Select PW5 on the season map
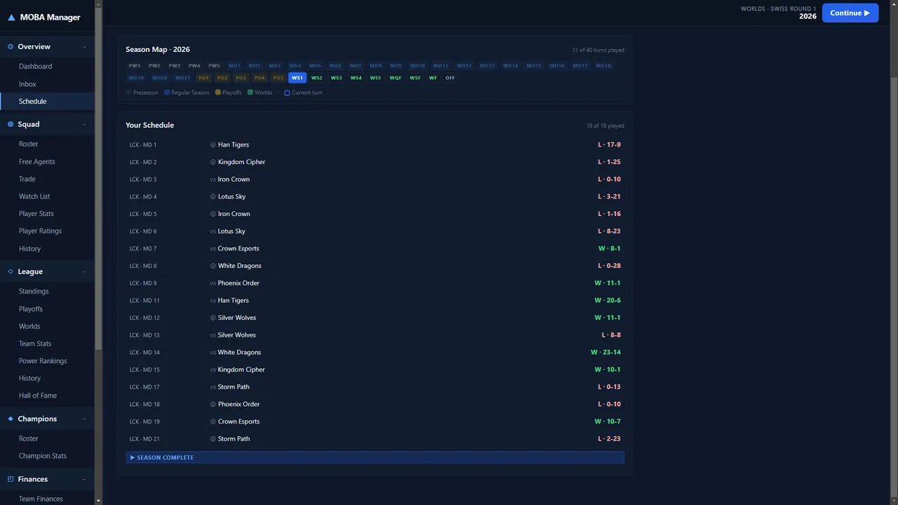The image size is (898, 505). point(214,66)
